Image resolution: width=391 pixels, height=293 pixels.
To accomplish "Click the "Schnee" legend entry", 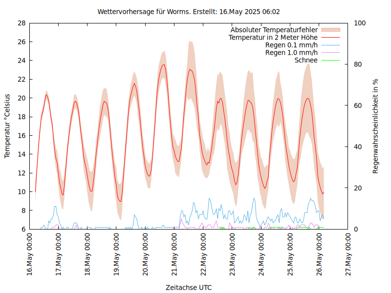I will (x=306, y=60).
